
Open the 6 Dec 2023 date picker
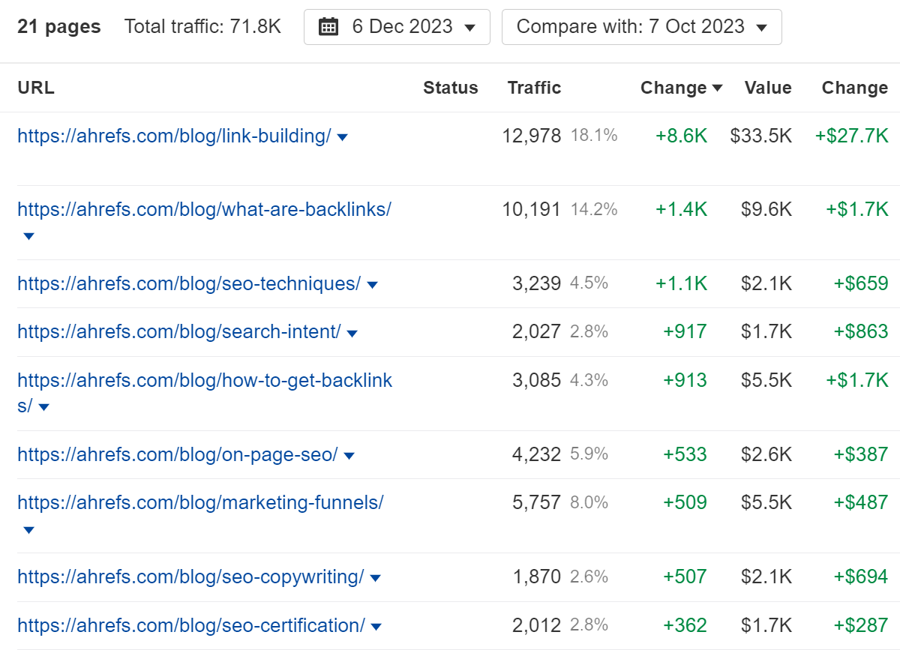397,26
